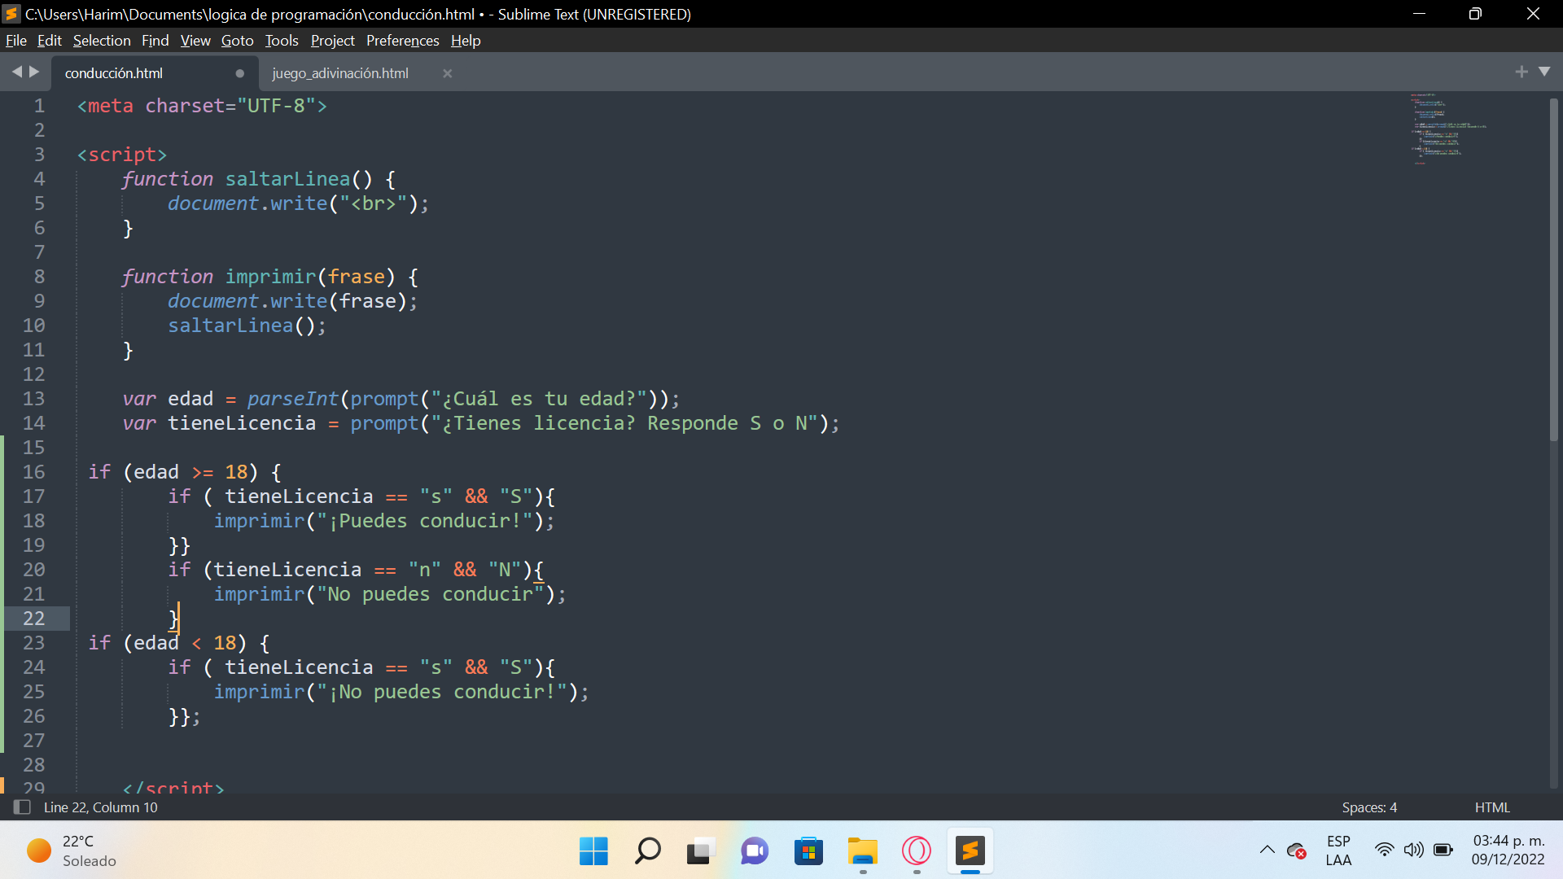Image resolution: width=1563 pixels, height=879 pixels.
Task: Close the juego_adivinación.html tab
Action: (447, 73)
